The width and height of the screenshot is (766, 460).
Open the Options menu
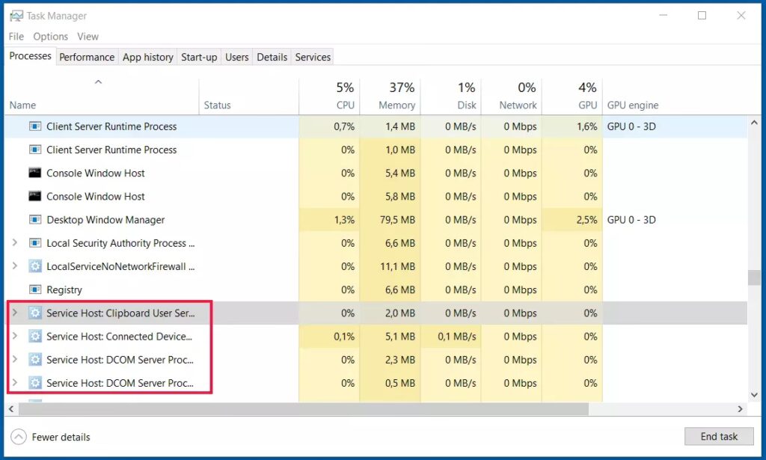[x=50, y=37]
